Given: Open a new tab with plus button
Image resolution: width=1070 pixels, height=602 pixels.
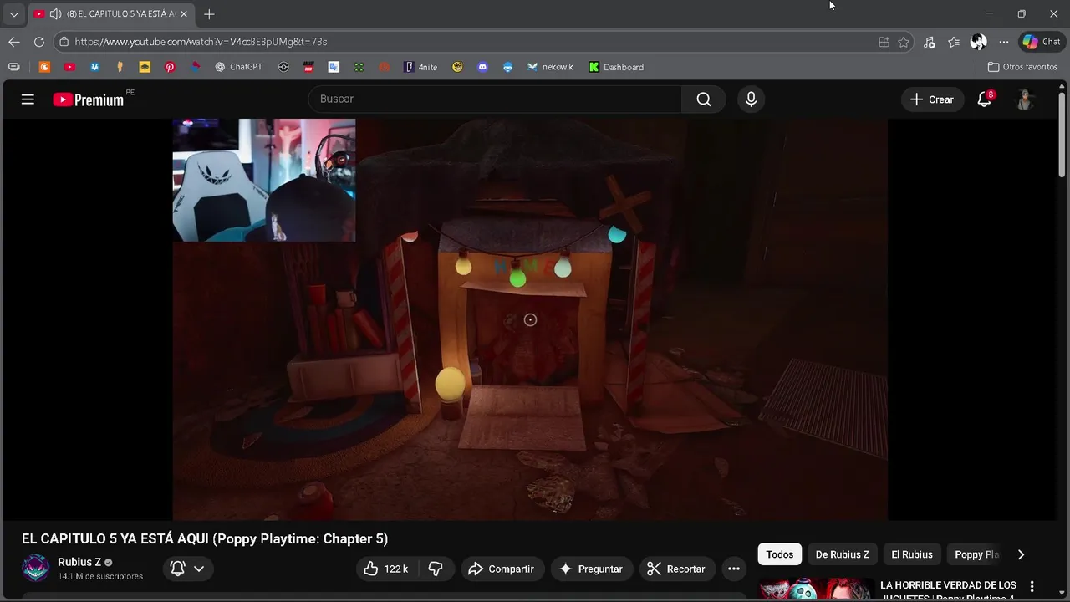Looking at the screenshot, I should click(209, 14).
